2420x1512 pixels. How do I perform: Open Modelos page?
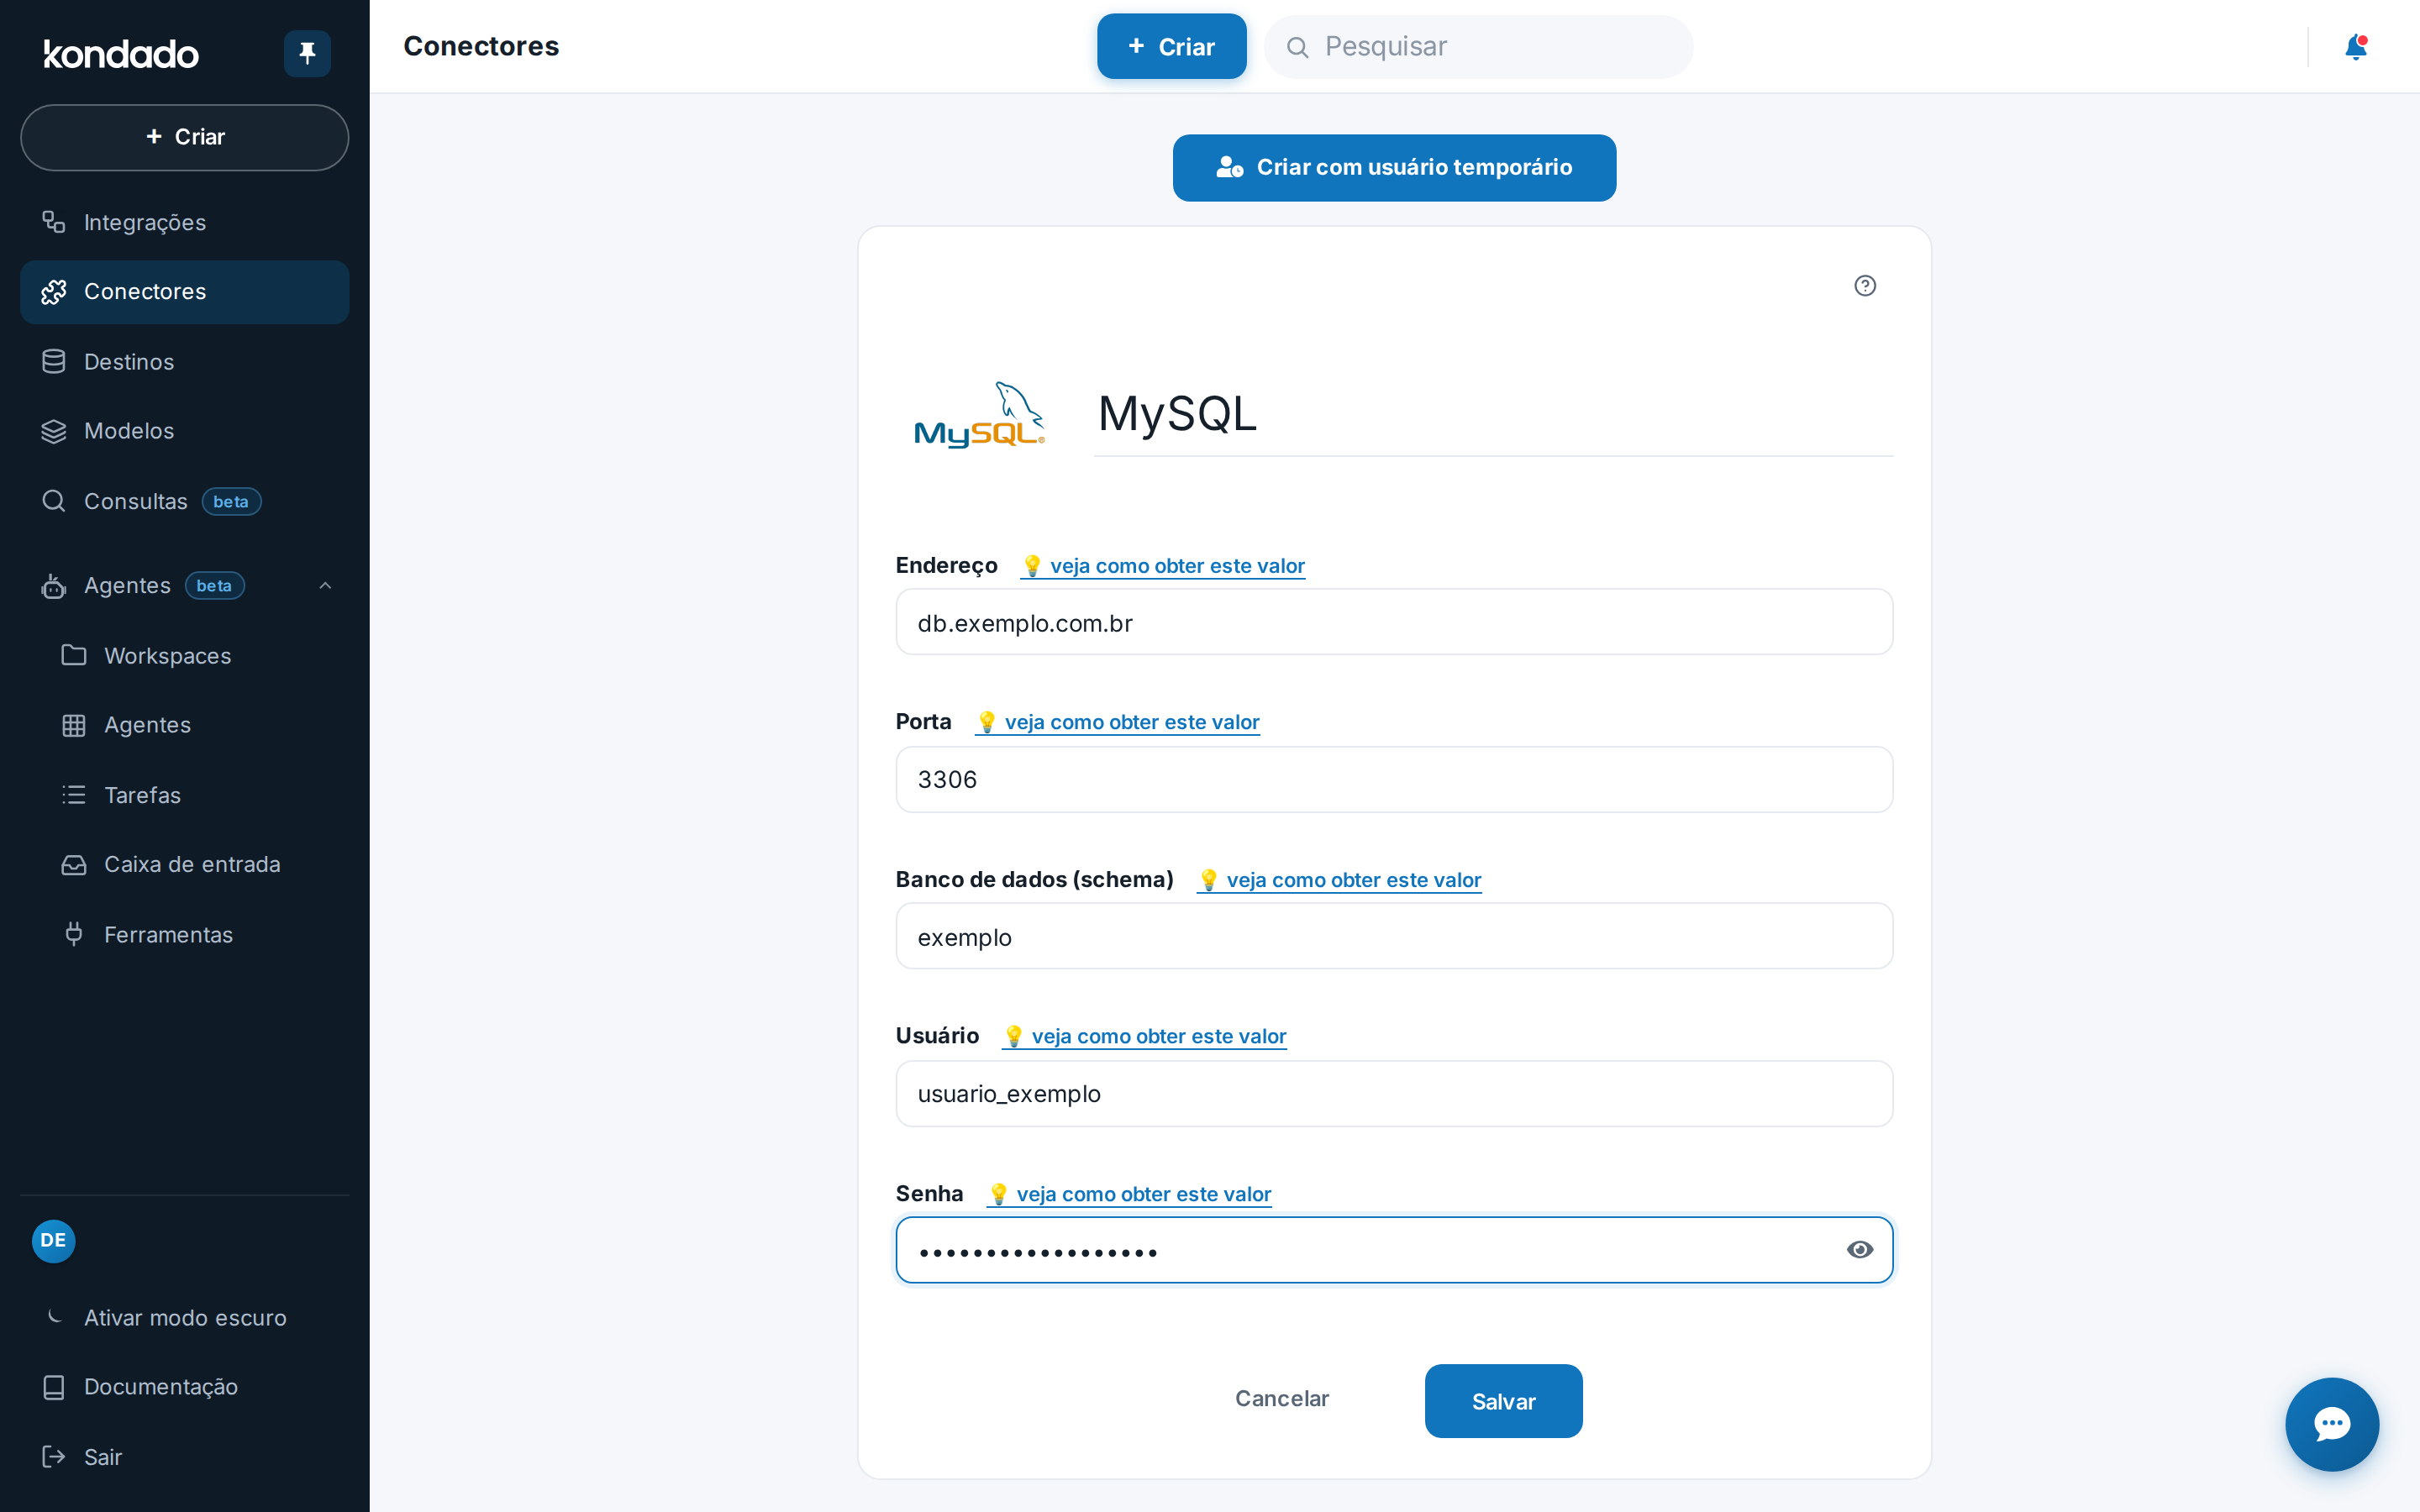pos(185,431)
